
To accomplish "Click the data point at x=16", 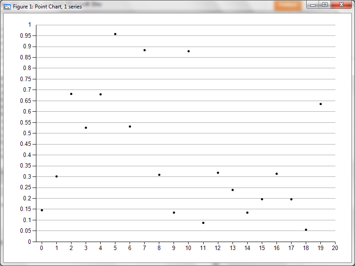I will click(276, 174).
